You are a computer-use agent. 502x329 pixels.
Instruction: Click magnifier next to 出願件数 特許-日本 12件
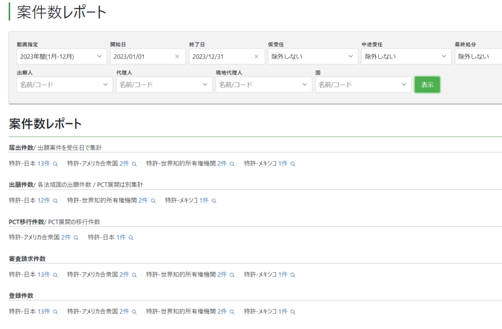click(x=55, y=201)
